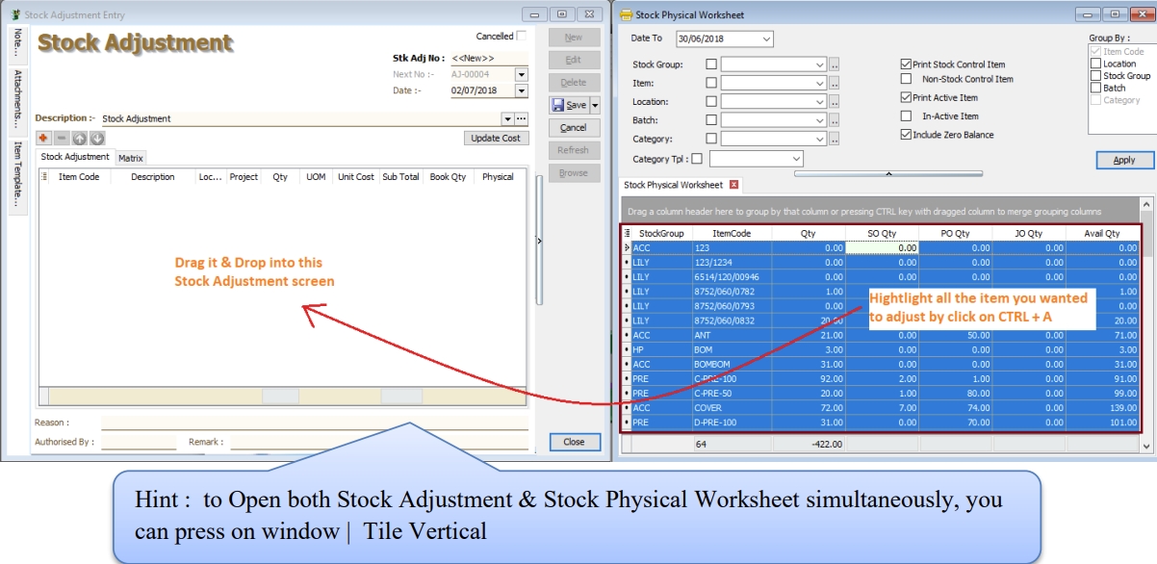Click the Reason input field
Screen dimensions: 1157x564
point(314,422)
